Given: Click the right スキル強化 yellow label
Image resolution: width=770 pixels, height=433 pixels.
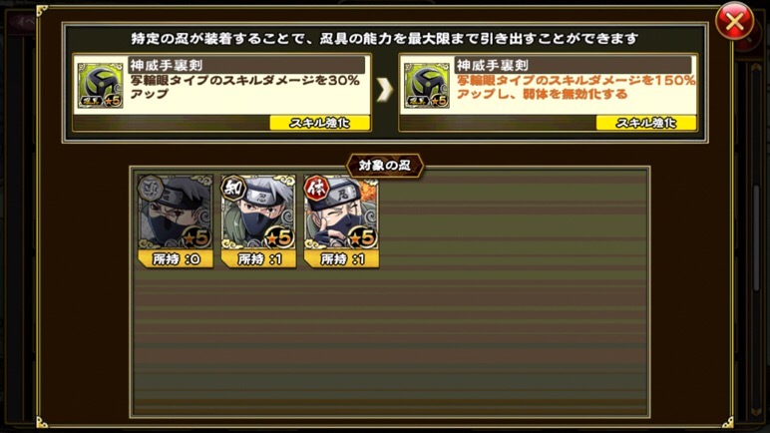Looking at the screenshot, I should click(646, 123).
